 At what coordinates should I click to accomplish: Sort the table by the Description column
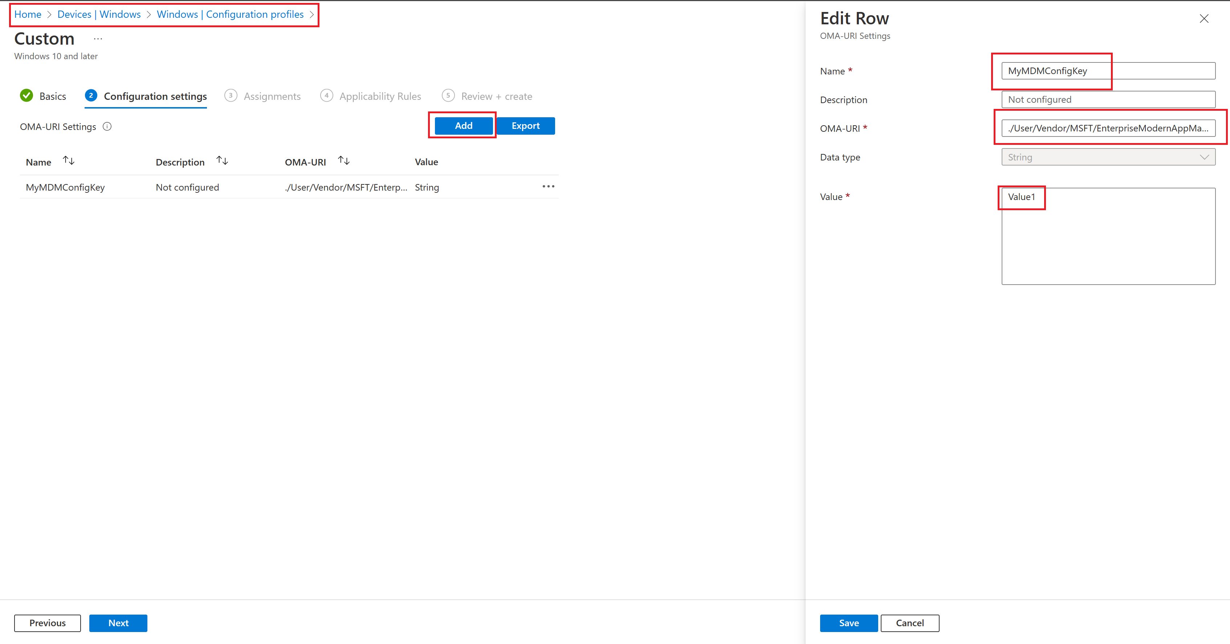(x=222, y=161)
